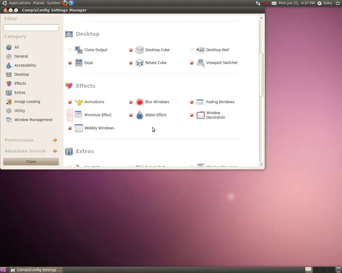Open the falko user menu
Image resolution: width=342 pixels, height=273 pixels.
[325, 3]
